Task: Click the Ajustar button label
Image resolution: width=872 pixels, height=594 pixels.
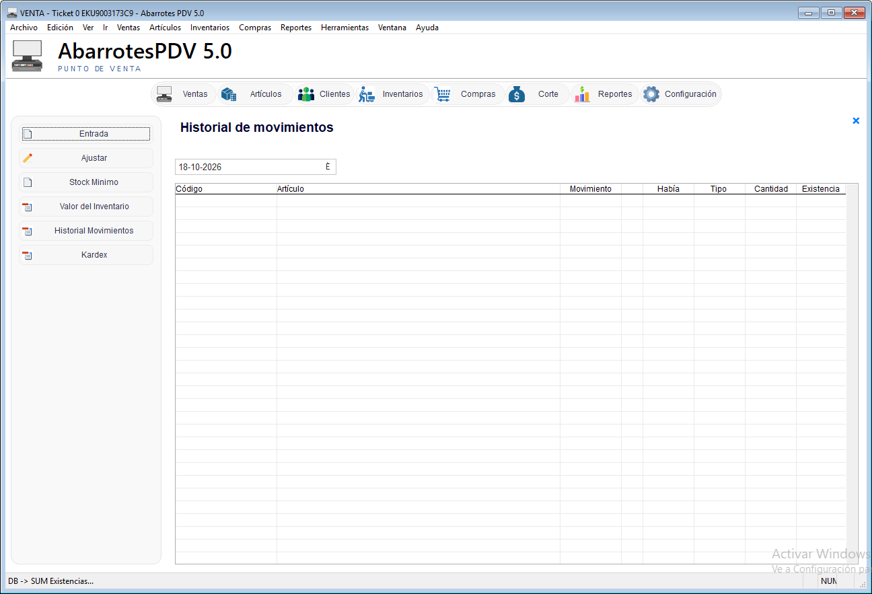Action: [94, 158]
